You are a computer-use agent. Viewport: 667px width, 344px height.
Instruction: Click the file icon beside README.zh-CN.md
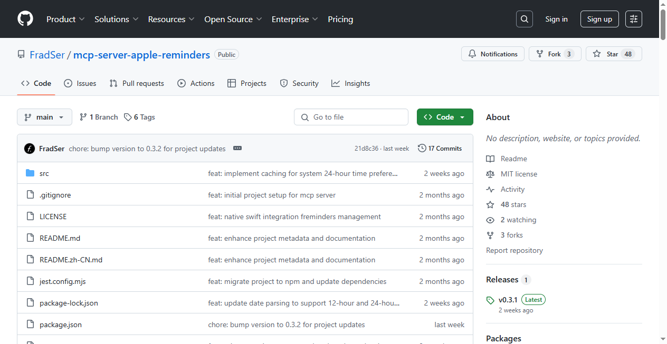click(x=30, y=260)
